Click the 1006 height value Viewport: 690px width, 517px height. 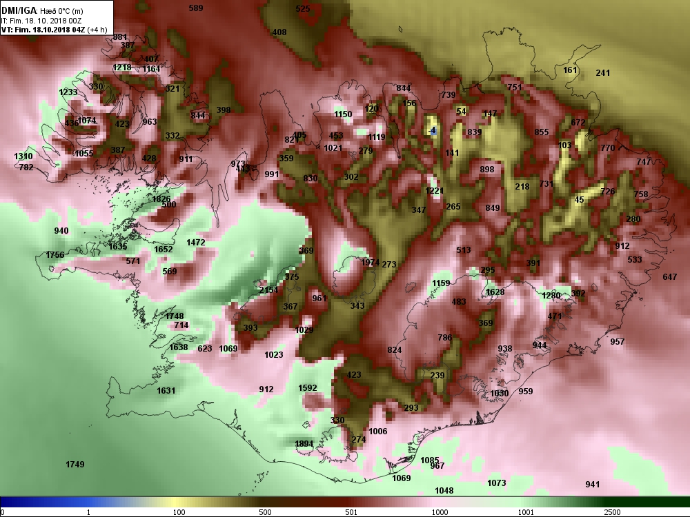coord(378,431)
